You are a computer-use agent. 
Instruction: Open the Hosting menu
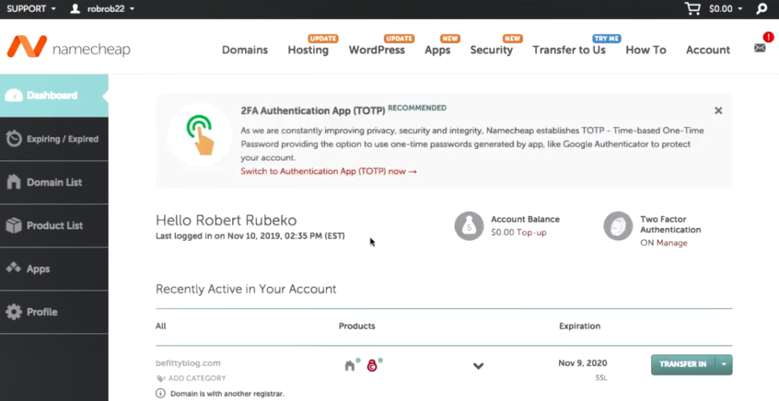[308, 50]
